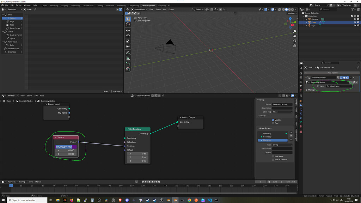The width and height of the screenshot is (361, 203).
Task: Remove the selected group socket with minus button
Action: pos(291,136)
